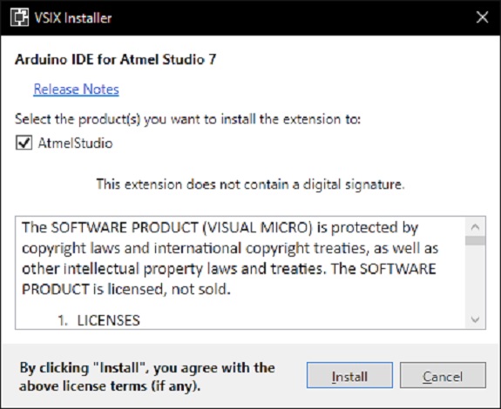Image resolution: width=501 pixels, height=409 pixels.
Task: Click the empty scrollbar track below the thumb
Action: [x=475, y=278]
